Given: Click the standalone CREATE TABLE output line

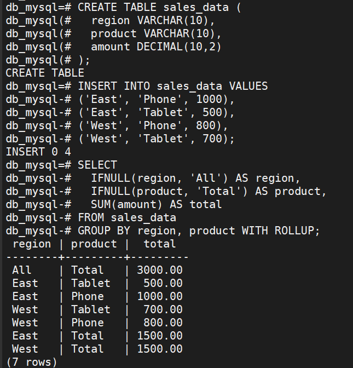Looking at the screenshot, I should point(45,73).
